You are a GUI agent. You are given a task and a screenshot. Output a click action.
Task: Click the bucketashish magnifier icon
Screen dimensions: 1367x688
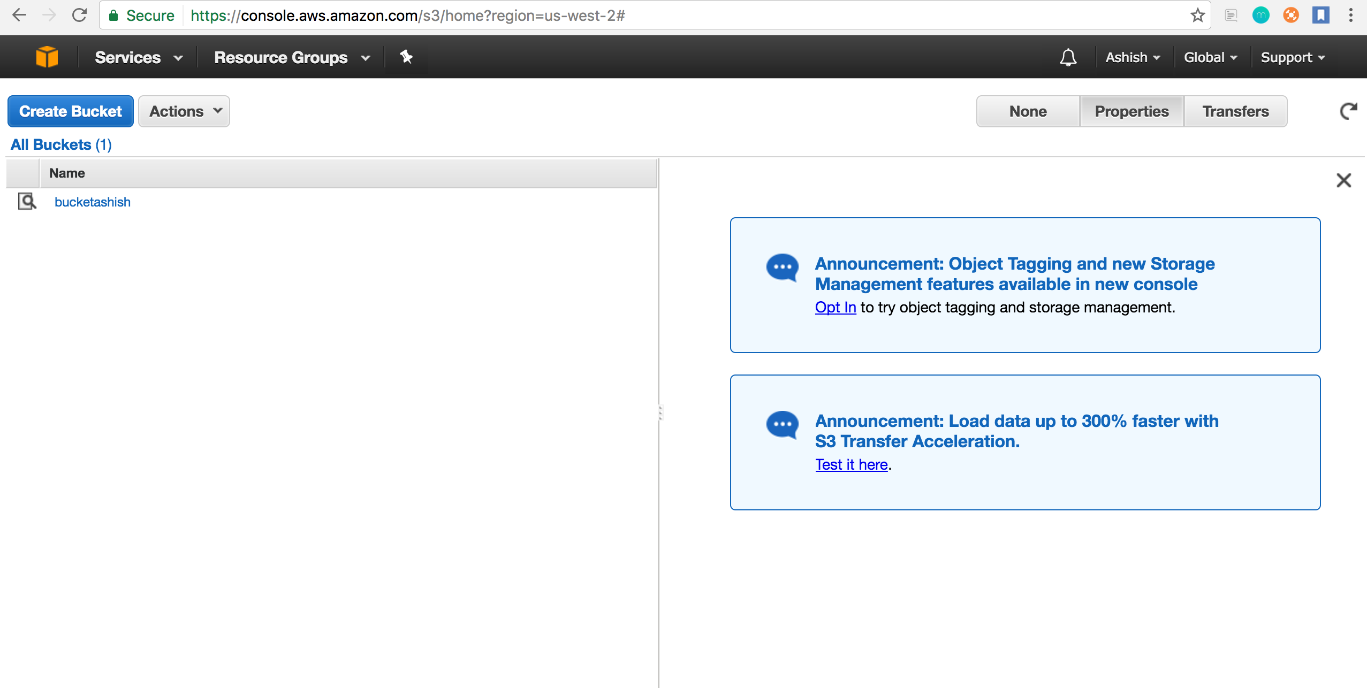pyautogui.click(x=27, y=201)
